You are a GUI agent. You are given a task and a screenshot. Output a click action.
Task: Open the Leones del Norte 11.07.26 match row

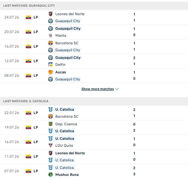pos(94,156)
